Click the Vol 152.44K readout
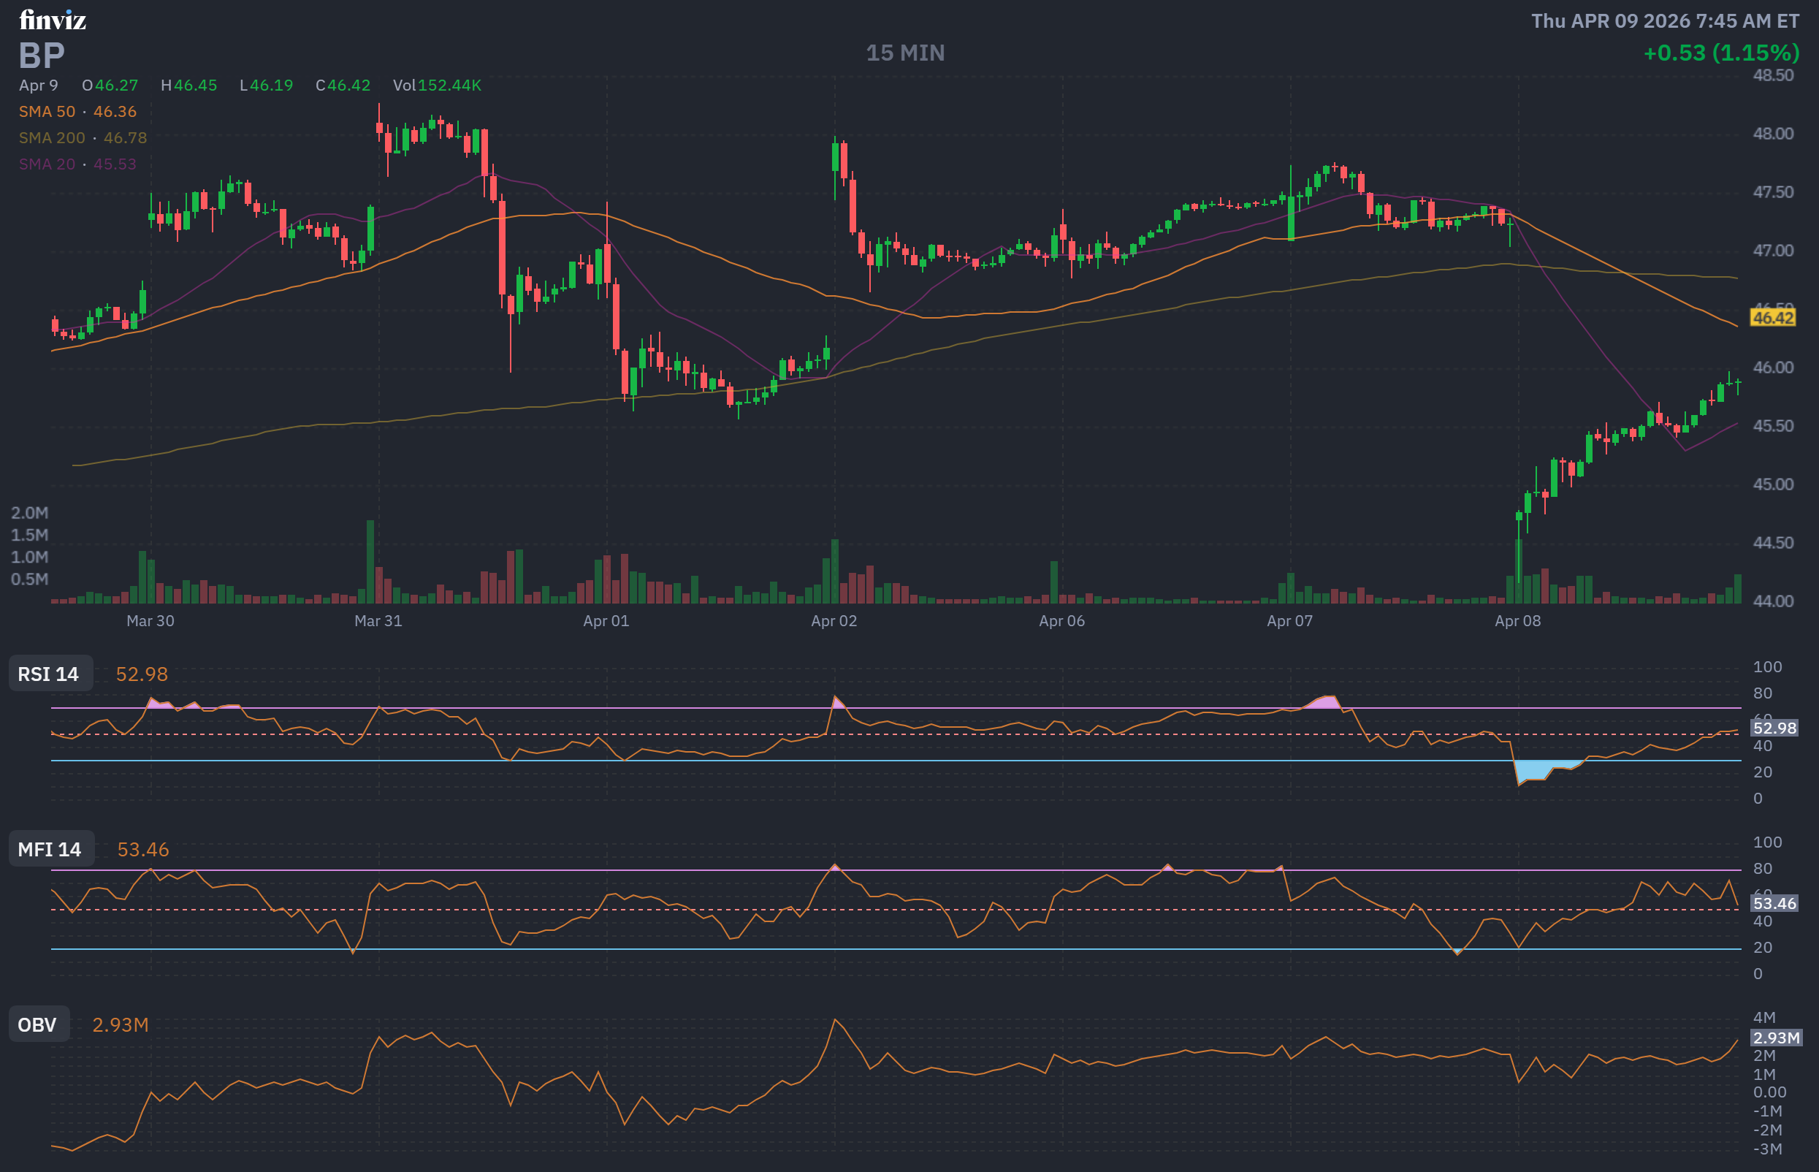Image resolution: width=1819 pixels, height=1172 pixels. (437, 85)
